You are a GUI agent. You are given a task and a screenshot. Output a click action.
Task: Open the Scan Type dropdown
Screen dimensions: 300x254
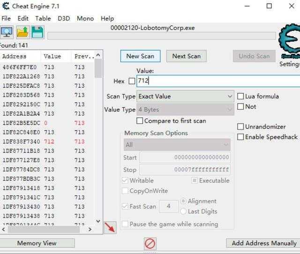(186, 96)
